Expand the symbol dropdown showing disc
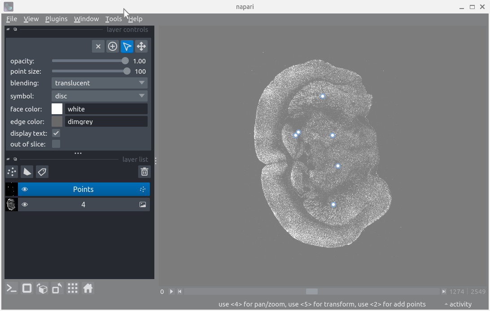Viewport: 490px width, 311px height. coord(100,96)
